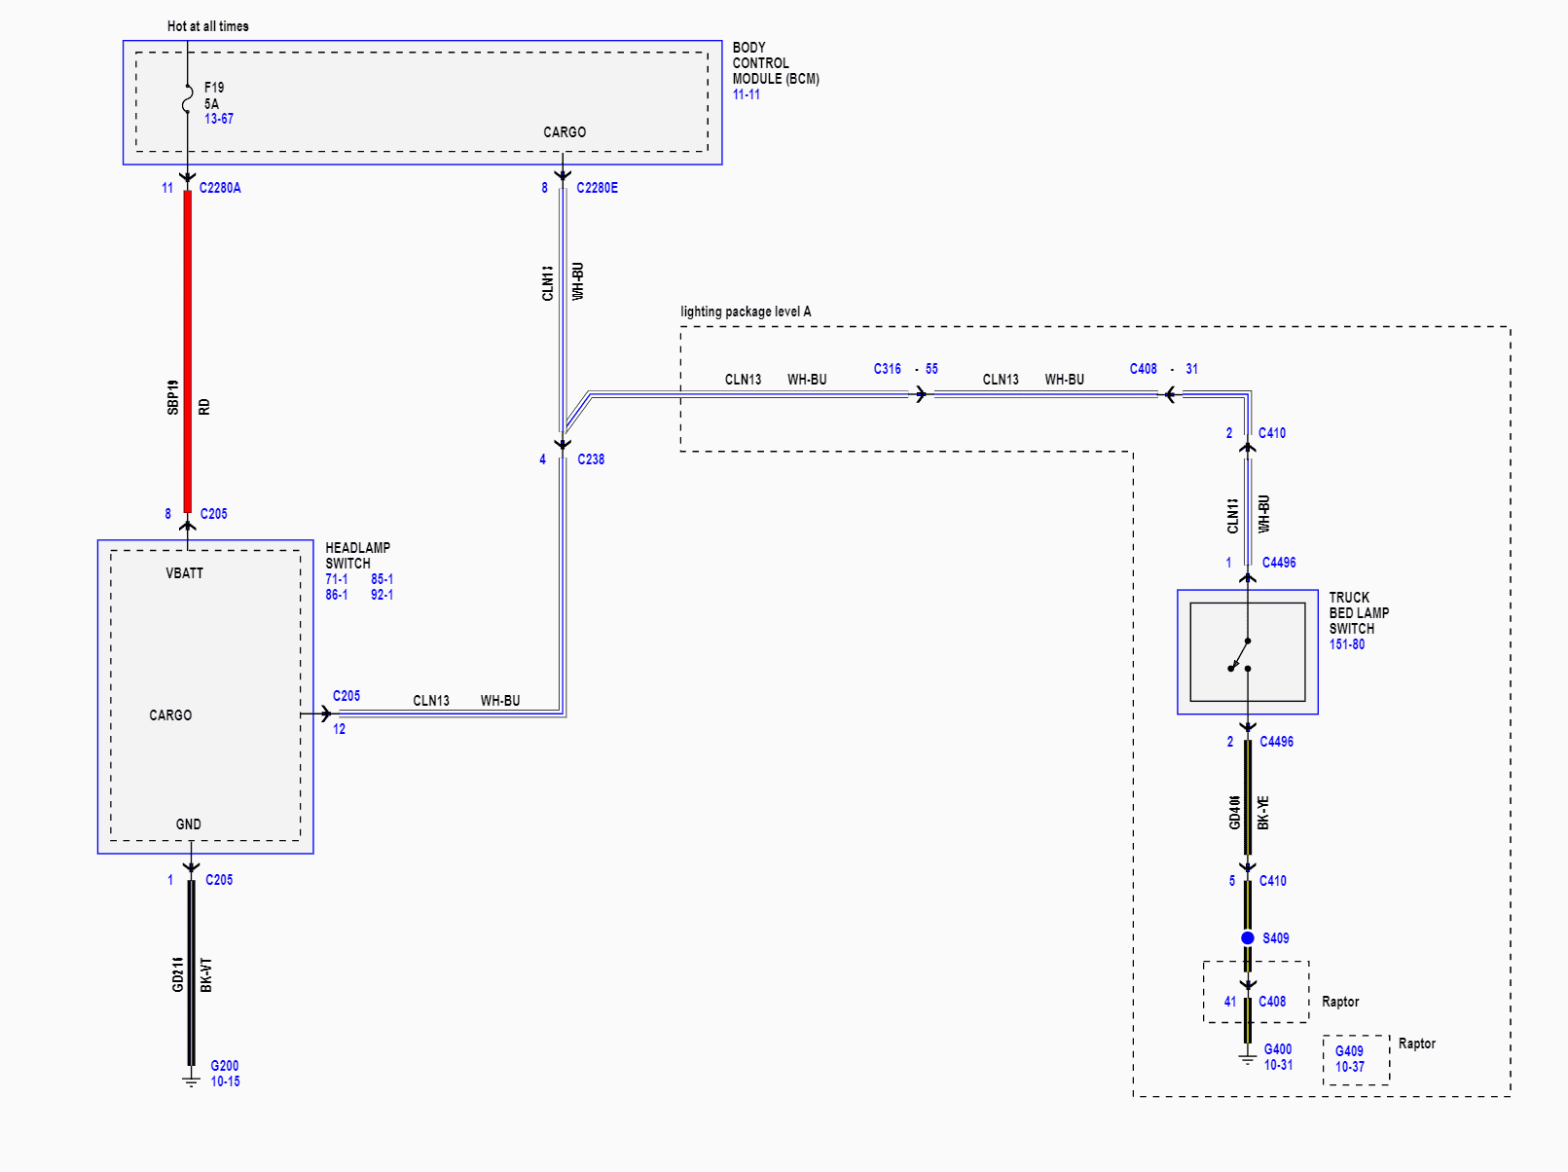Image resolution: width=1568 pixels, height=1172 pixels.
Task: Open the Raptor G409 ground label
Action: pyautogui.click(x=1348, y=1051)
